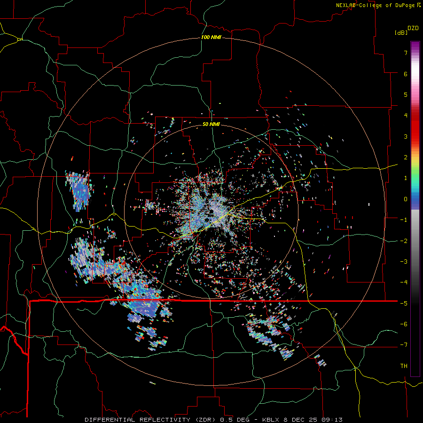Click the -1 dB tick label on the color bar
This screenshot has width=423, height=423.
tap(404, 220)
